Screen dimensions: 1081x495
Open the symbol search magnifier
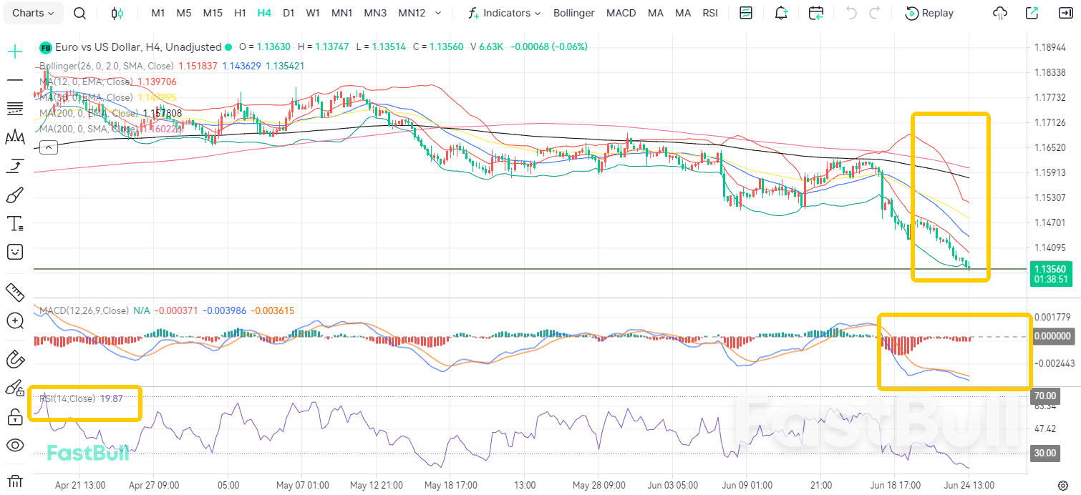pos(80,13)
